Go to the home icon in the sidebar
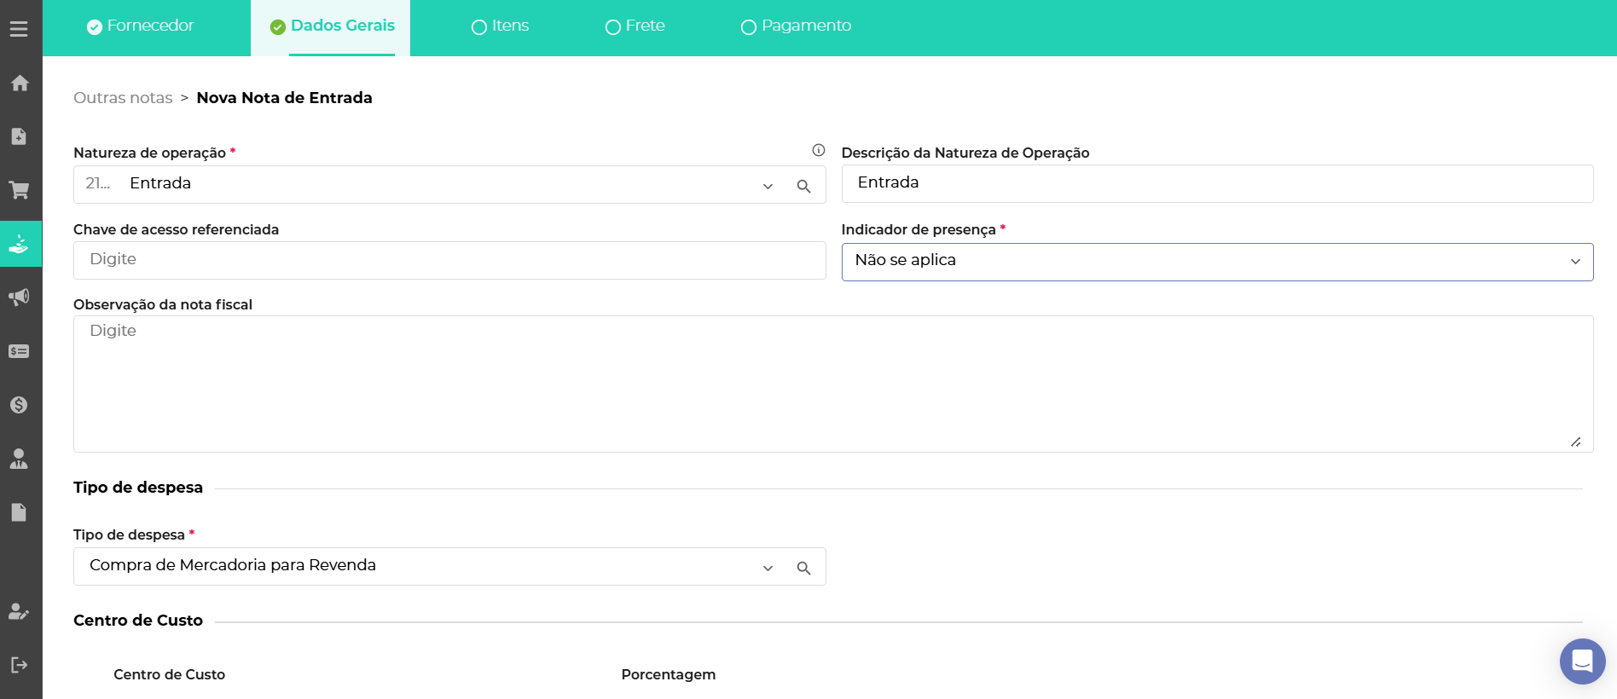This screenshot has height=699, width=1617. 19,83
